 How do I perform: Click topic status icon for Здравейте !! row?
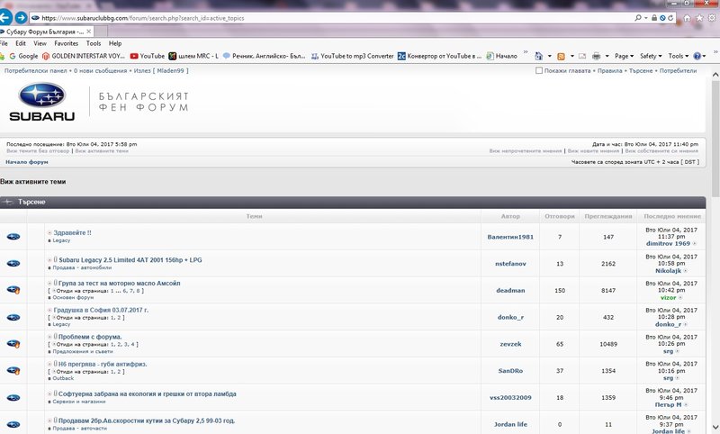pyautogui.click(x=13, y=237)
